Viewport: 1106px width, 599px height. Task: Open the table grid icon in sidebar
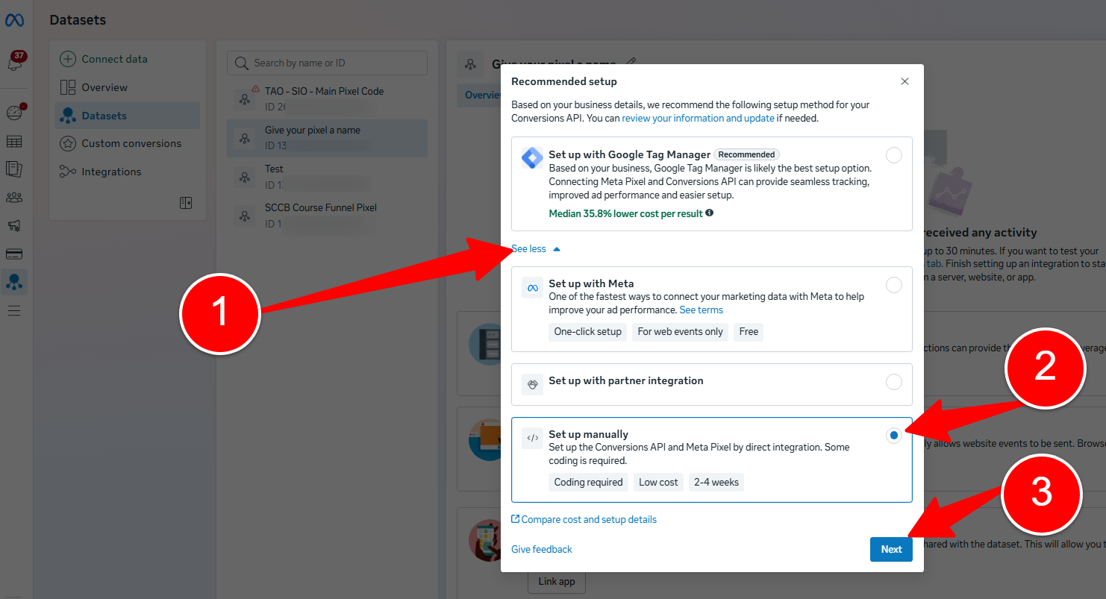14,142
